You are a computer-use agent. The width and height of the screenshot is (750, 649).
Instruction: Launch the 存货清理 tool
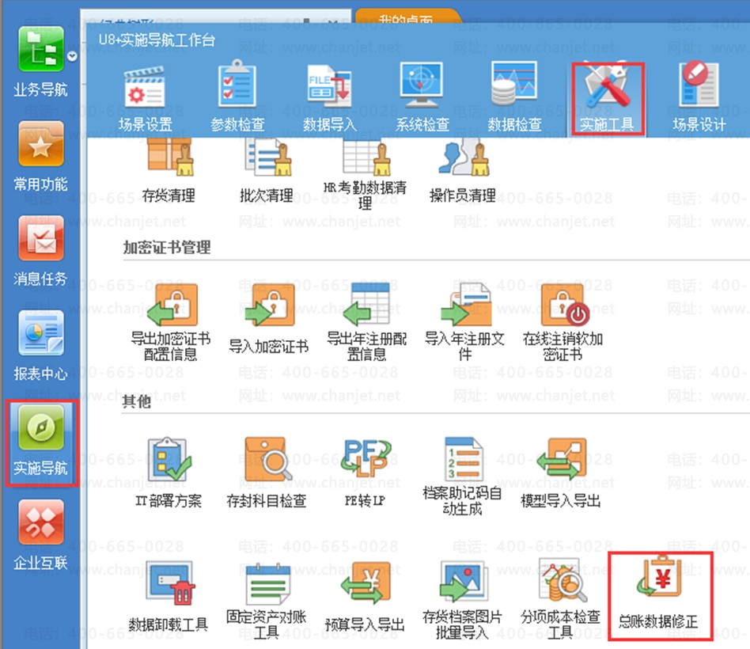(x=169, y=171)
